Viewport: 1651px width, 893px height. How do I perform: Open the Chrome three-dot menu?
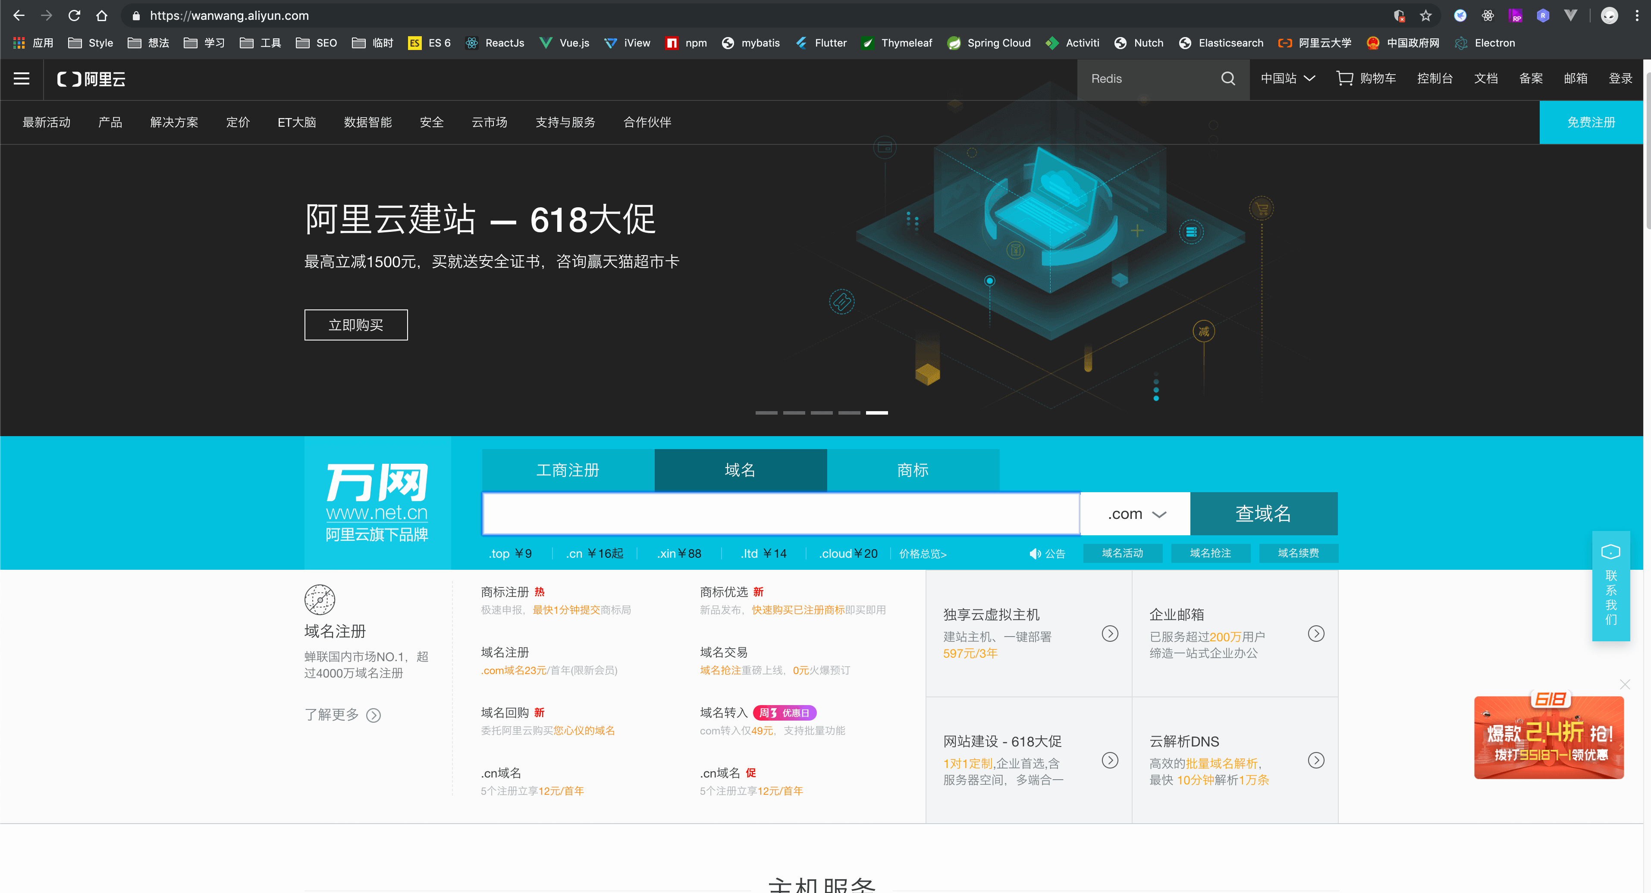pos(1636,16)
